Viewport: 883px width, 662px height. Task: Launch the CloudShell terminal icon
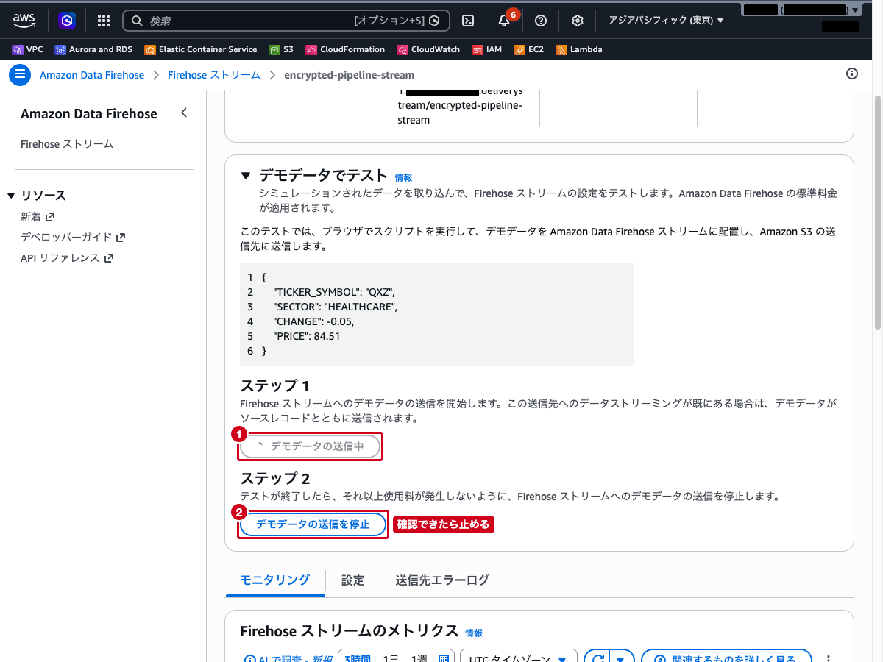468,21
